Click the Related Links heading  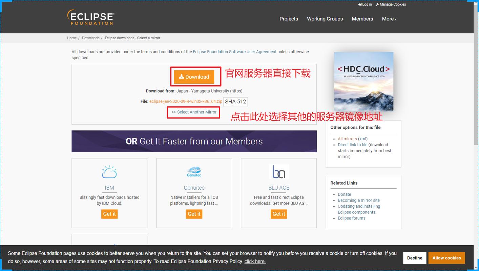344,183
